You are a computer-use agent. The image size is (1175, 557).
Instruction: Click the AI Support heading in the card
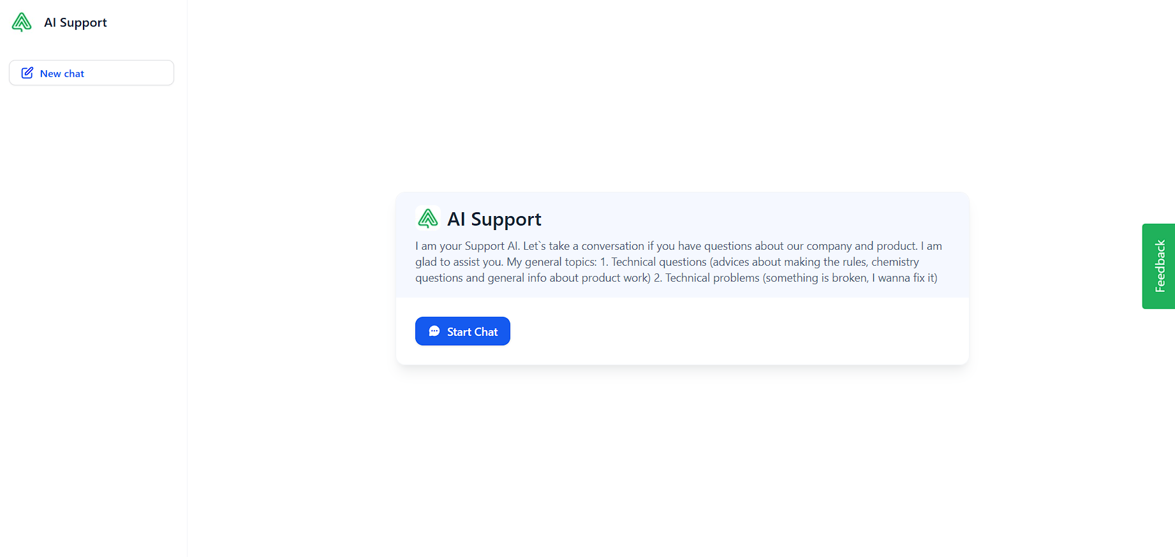point(494,219)
